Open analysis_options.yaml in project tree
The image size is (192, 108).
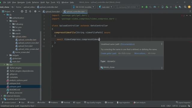tap(18, 80)
